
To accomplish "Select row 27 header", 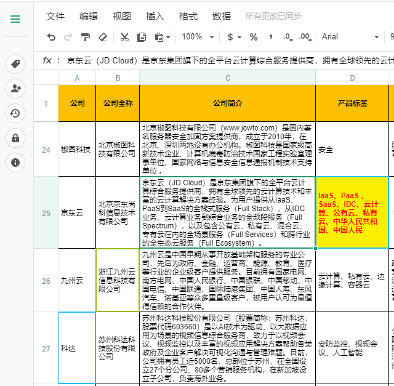I will (46, 349).
